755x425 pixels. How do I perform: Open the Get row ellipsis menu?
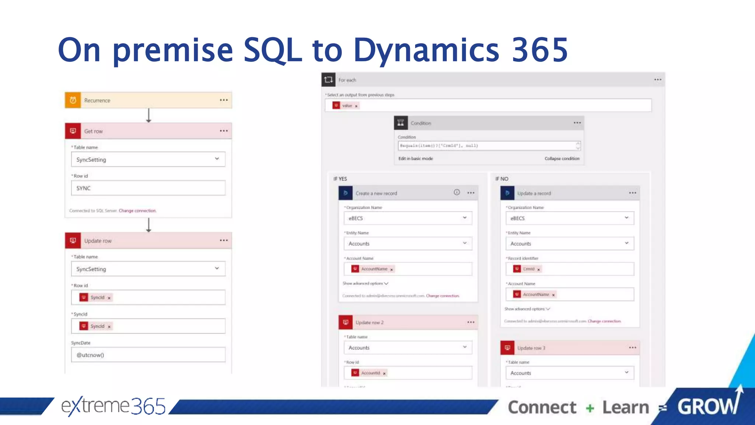224,131
